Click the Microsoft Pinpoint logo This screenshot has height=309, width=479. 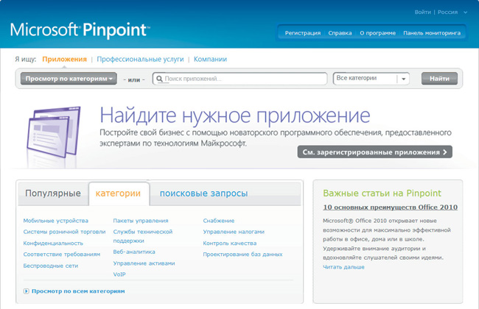[x=80, y=30]
